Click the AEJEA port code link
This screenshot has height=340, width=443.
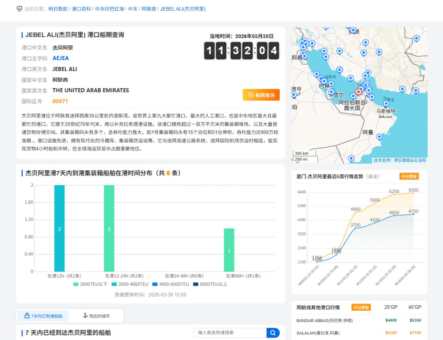click(x=61, y=58)
